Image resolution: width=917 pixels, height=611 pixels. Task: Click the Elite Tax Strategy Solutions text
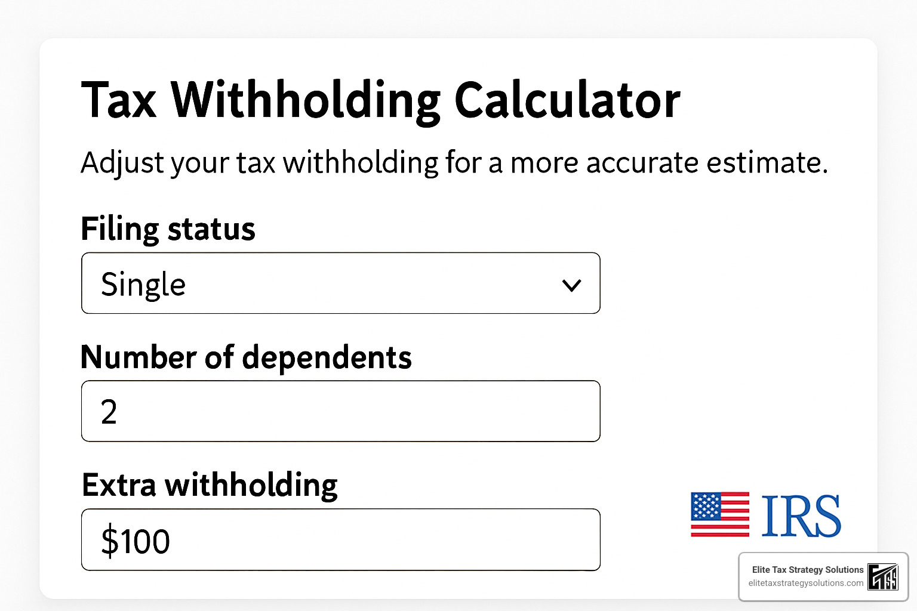click(x=807, y=570)
